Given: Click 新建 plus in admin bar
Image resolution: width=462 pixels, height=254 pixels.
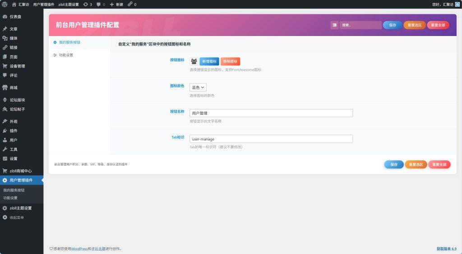Looking at the screenshot, I should click(116, 5).
